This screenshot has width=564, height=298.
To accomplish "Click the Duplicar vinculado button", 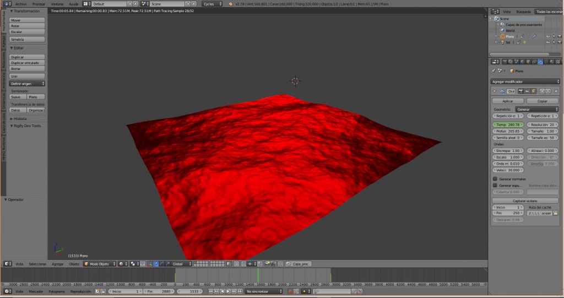I will pos(27,63).
